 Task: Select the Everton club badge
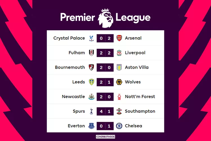tap(91, 126)
